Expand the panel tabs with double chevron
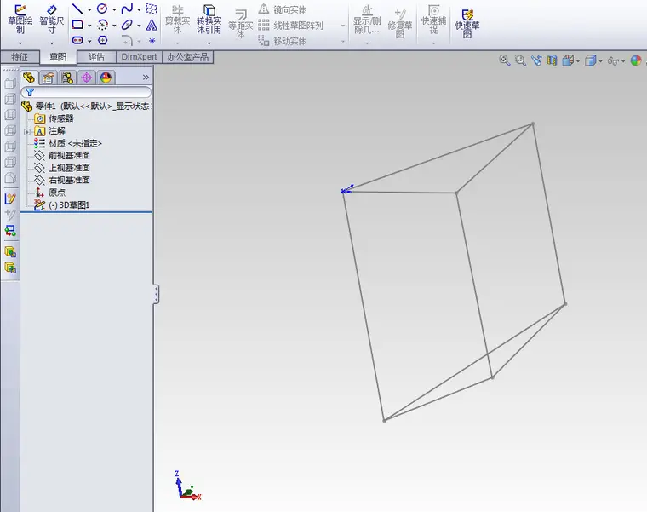 click(x=146, y=78)
